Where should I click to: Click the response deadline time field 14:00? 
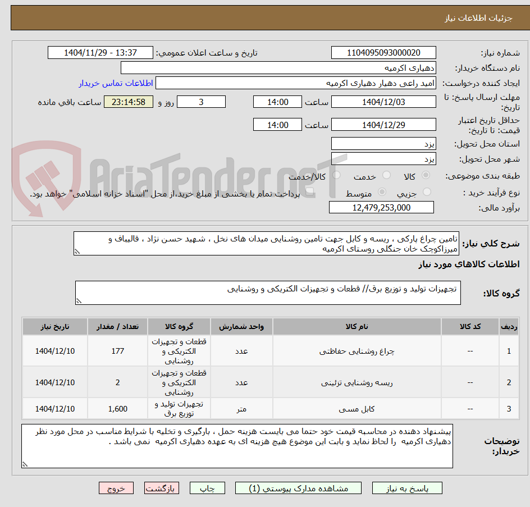pos(277,102)
